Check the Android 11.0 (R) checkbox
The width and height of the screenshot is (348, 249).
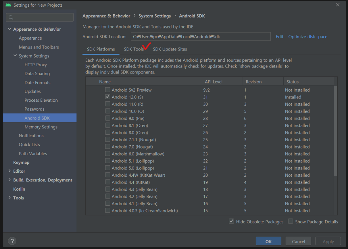(107, 104)
